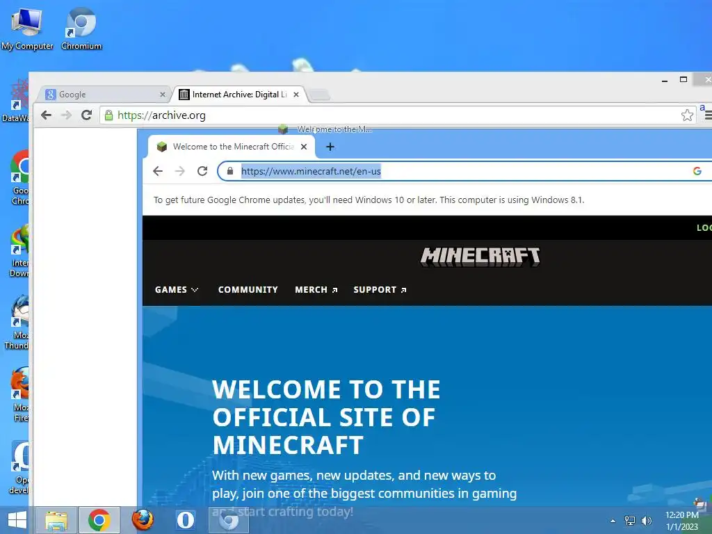The height and width of the screenshot is (534, 712).
Task: Click the taskbar clock 12:20 PM
Action: point(682,521)
